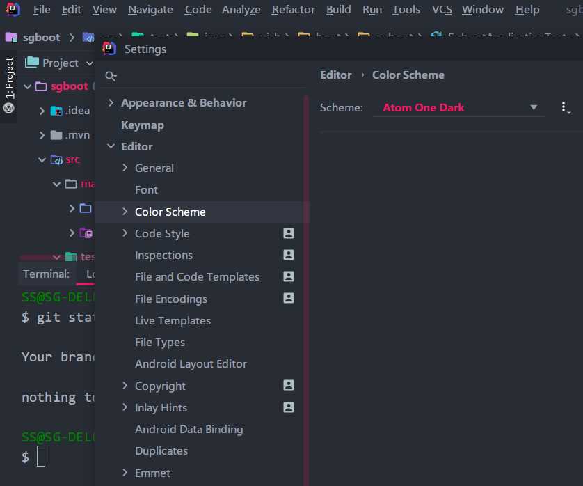Click project-level icon beside File Encodings
The width and height of the screenshot is (583, 486).
289,298
